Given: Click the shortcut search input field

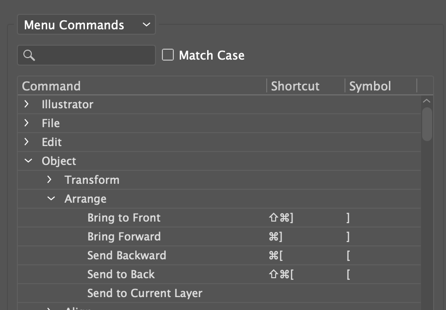Looking at the screenshot, I should click(x=94, y=55).
